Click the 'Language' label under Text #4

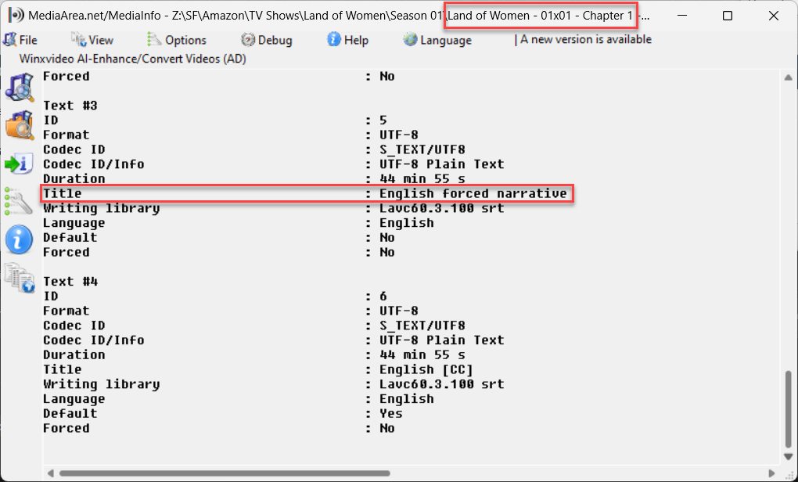coord(74,399)
